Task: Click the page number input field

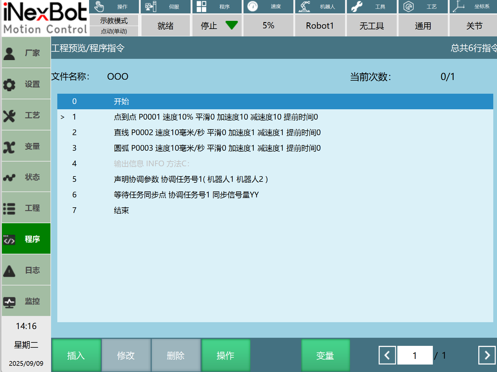Action: coord(415,355)
